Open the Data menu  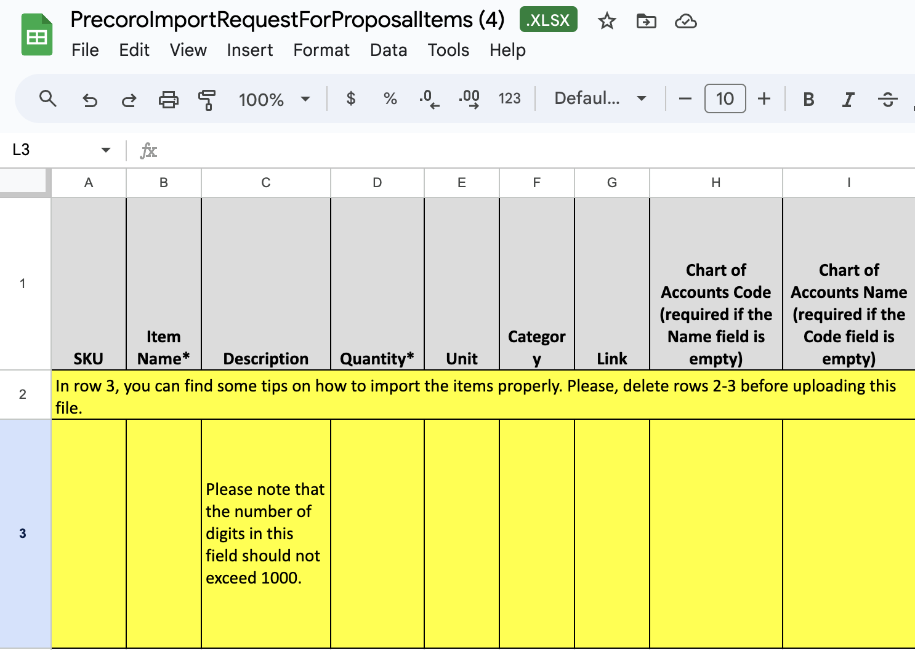click(389, 50)
